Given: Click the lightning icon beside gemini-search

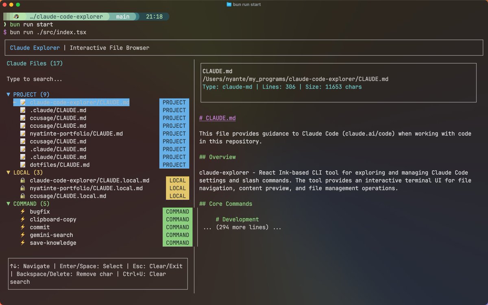Looking at the screenshot, I should (23, 235).
